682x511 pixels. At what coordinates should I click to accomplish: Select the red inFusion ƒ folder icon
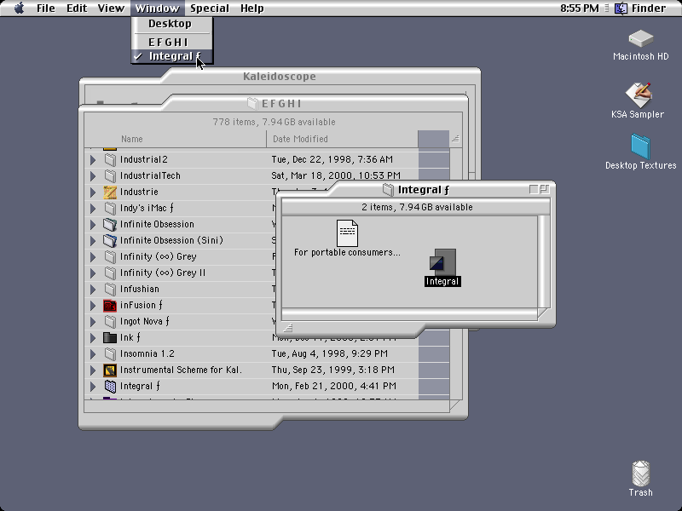pos(110,306)
